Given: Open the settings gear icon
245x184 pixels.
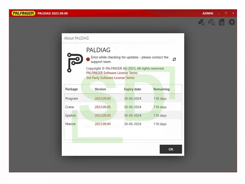Looking at the screenshot, I should click(x=232, y=22).
